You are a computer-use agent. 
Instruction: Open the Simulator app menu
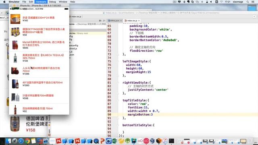click(x=14, y=2)
